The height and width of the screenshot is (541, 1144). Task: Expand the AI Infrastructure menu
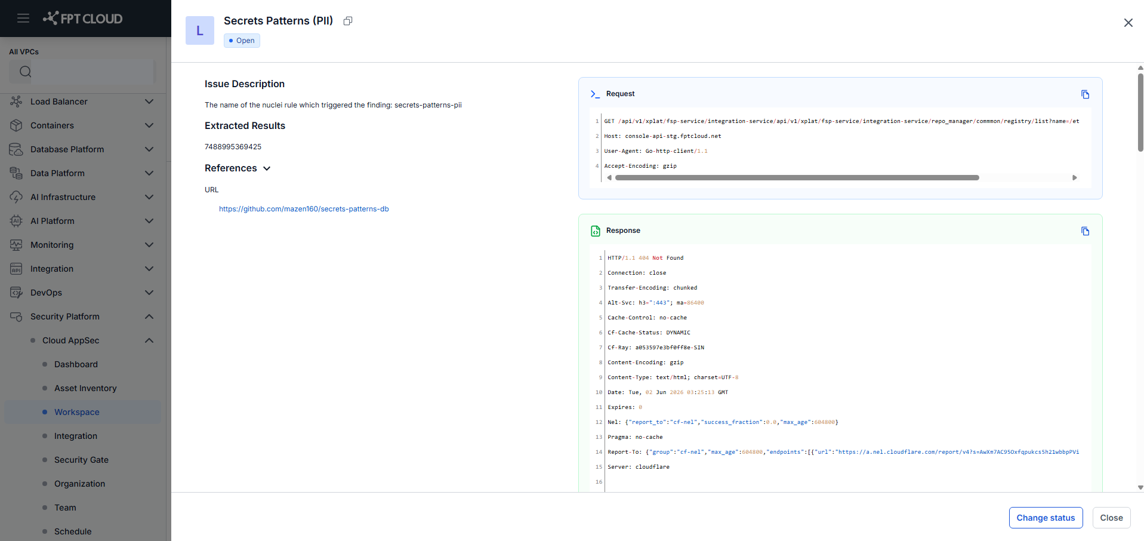coord(149,197)
